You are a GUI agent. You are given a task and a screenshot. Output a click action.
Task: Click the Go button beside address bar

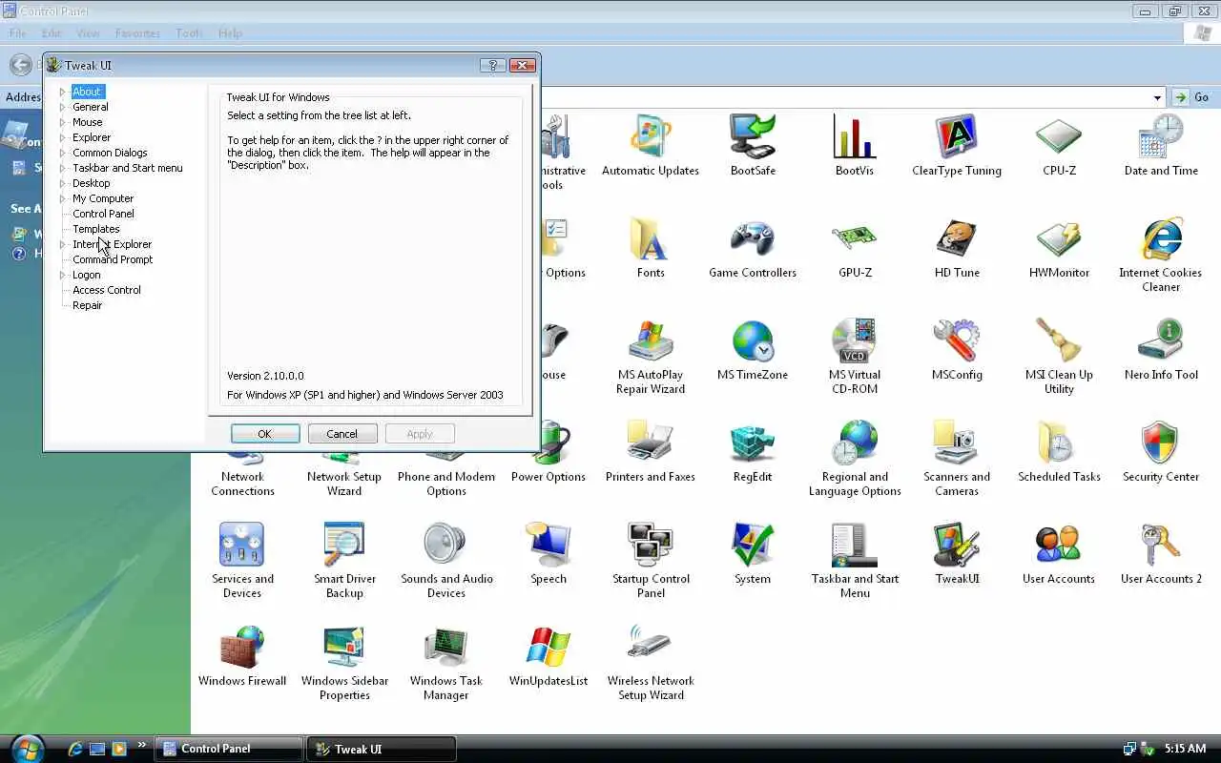tap(1192, 97)
